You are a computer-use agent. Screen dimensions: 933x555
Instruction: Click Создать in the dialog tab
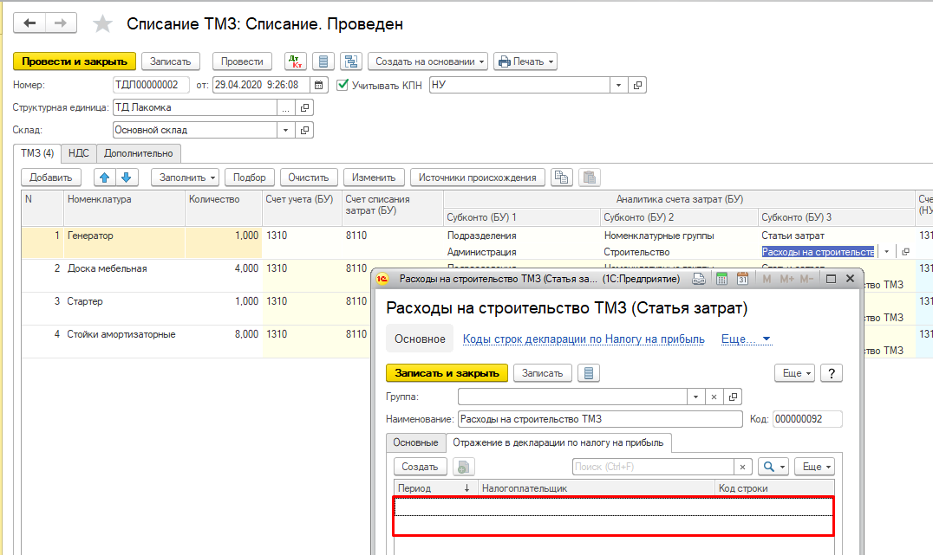point(420,467)
